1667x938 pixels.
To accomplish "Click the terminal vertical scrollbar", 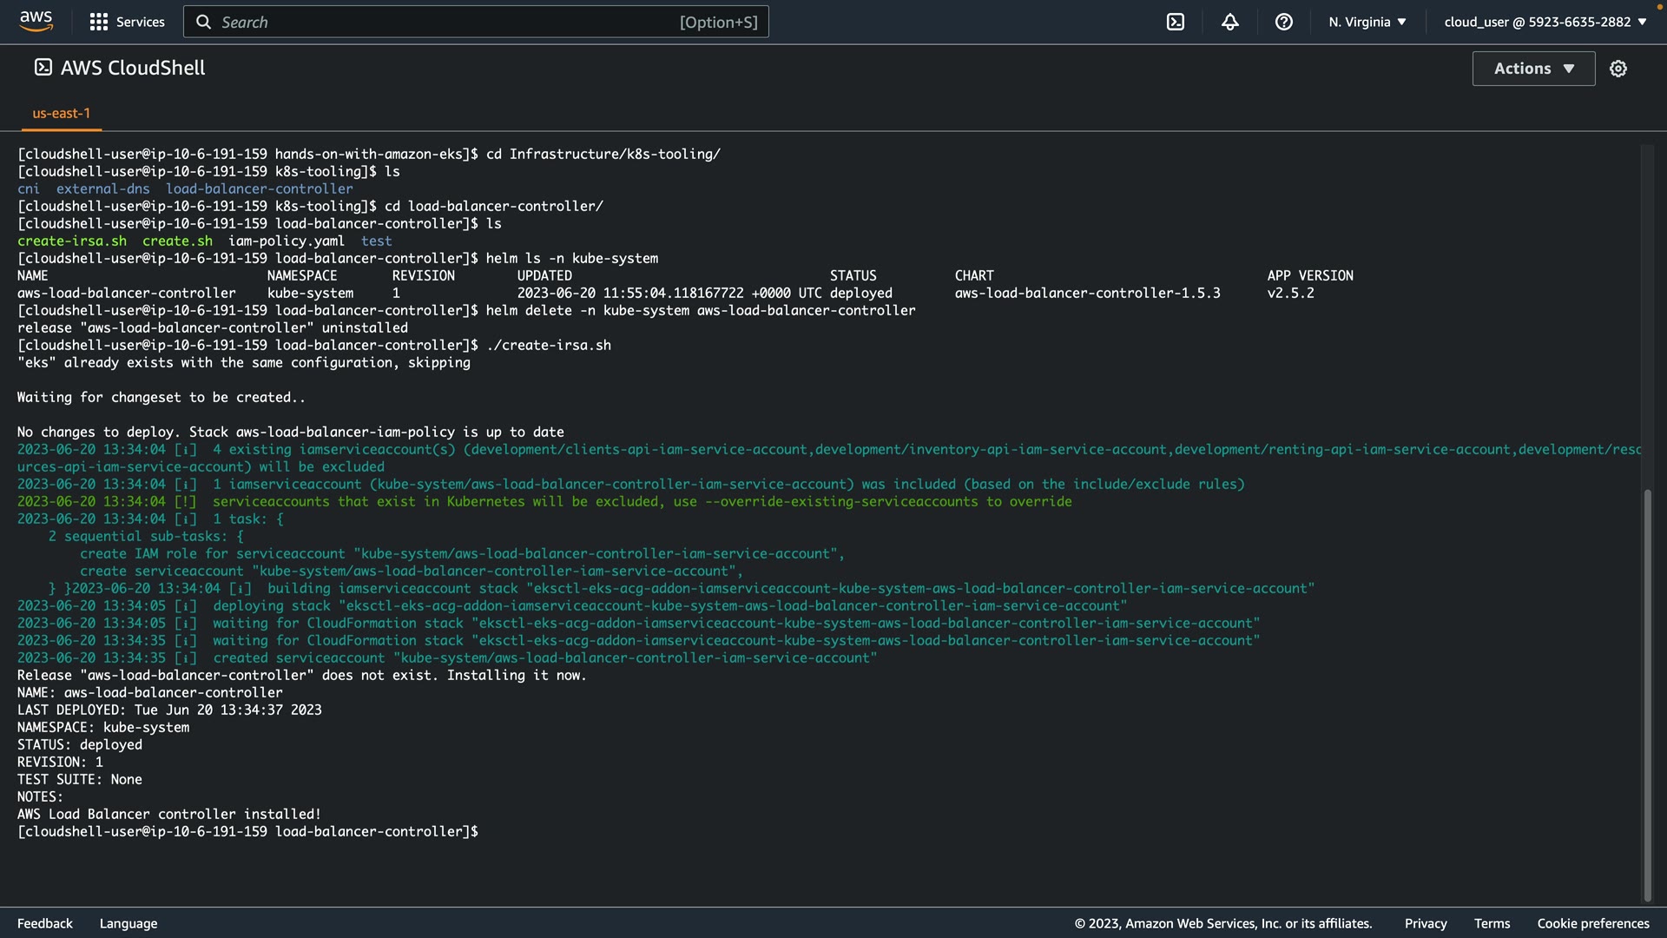I will coord(1646,695).
